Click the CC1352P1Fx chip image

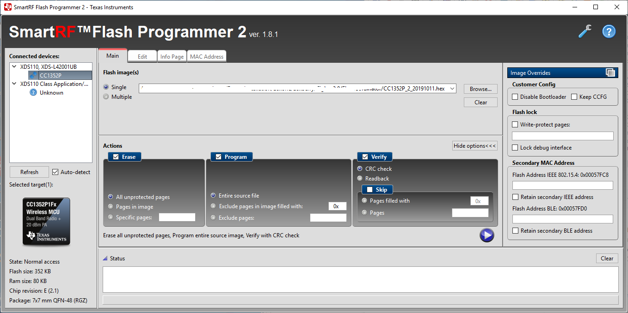[47, 222]
